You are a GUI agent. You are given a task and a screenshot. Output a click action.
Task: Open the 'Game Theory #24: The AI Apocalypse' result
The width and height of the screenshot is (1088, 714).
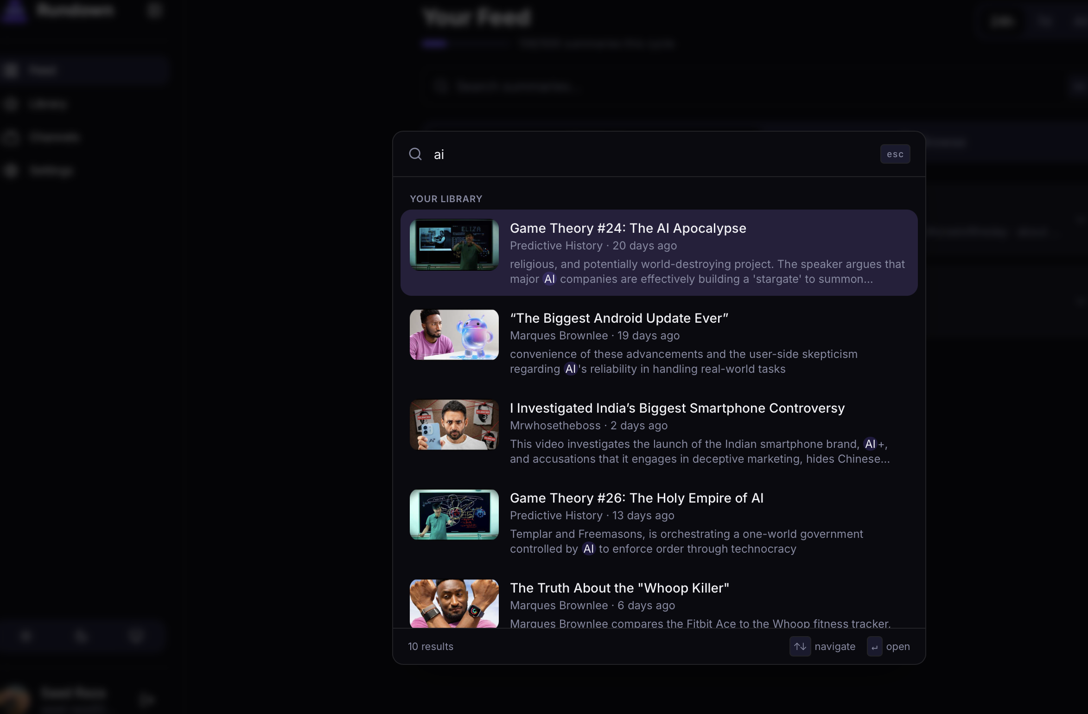[x=659, y=253]
